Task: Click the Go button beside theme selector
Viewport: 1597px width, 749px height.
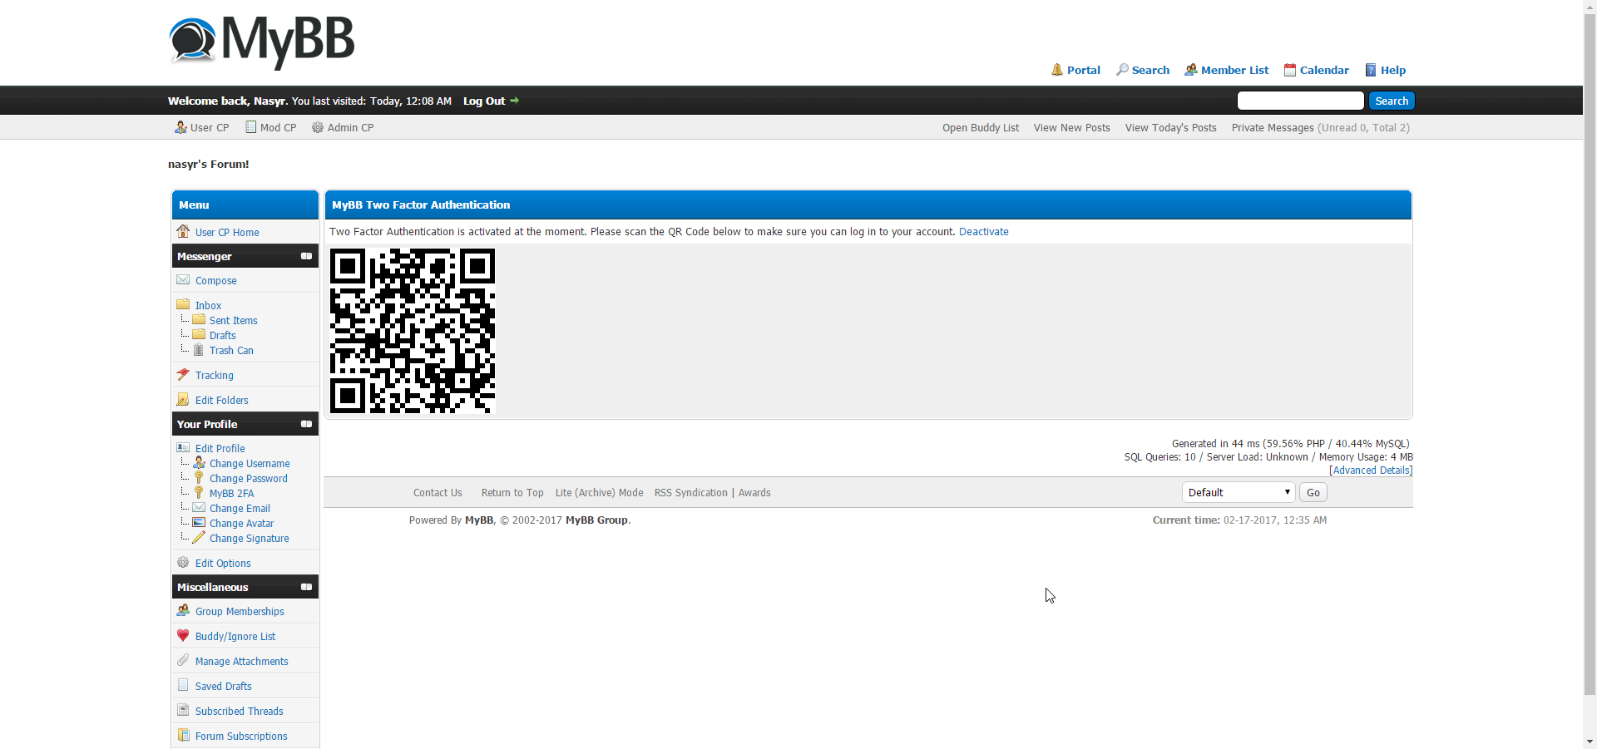Action: (x=1313, y=492)
